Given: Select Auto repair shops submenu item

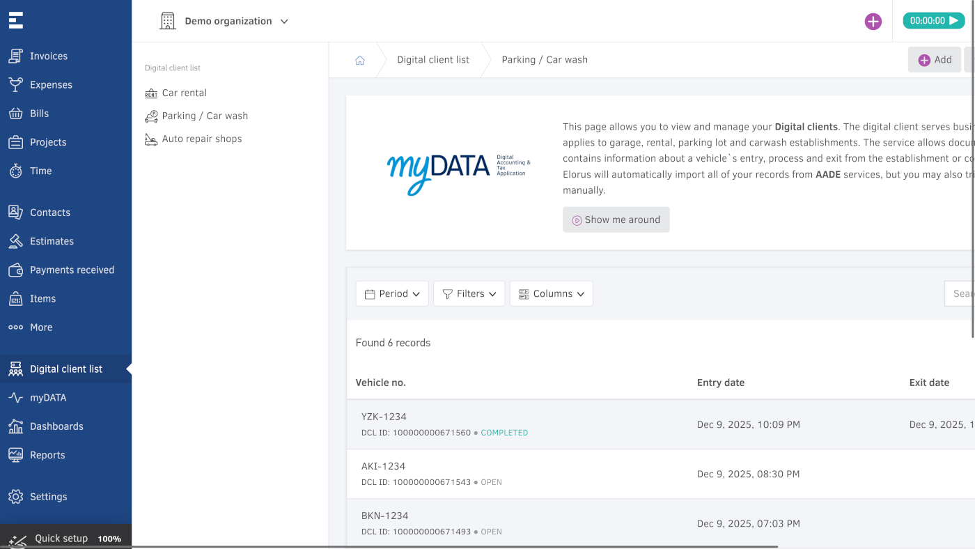Looking at the screenshot, I should pyautogui.click(x=201, y=139).
